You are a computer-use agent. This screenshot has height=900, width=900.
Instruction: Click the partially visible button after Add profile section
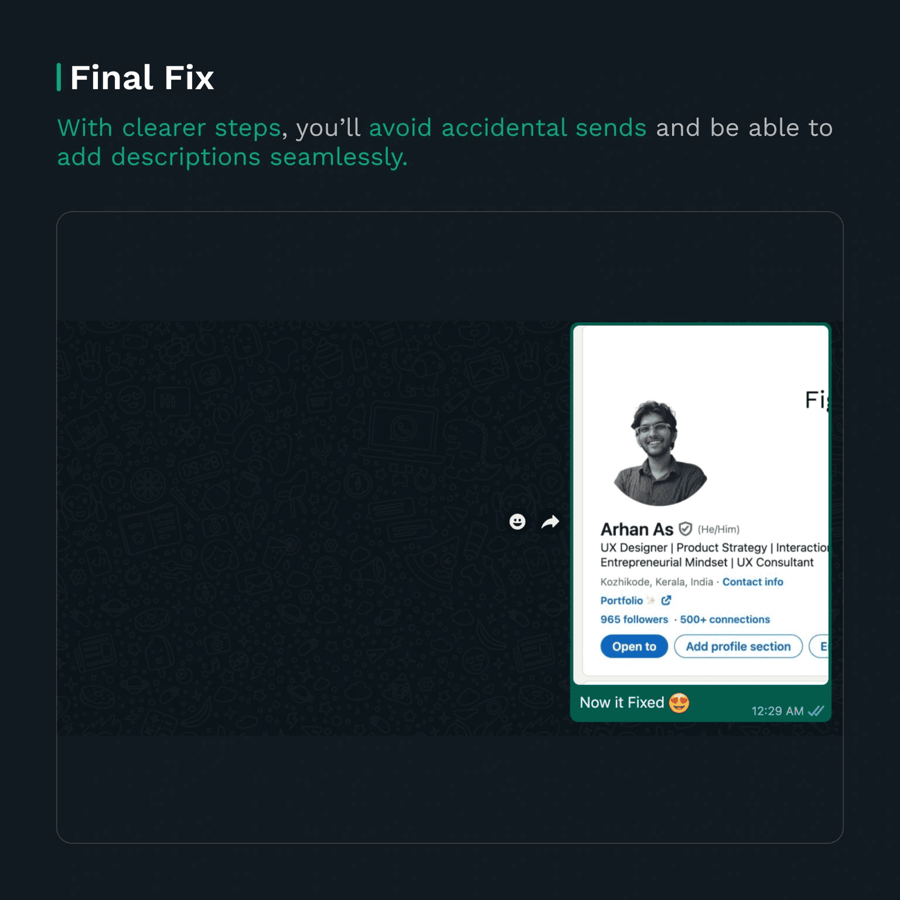(x=819, y=646)
